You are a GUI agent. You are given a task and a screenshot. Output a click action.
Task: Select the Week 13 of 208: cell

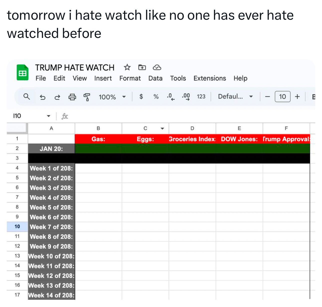coord(51,285)
